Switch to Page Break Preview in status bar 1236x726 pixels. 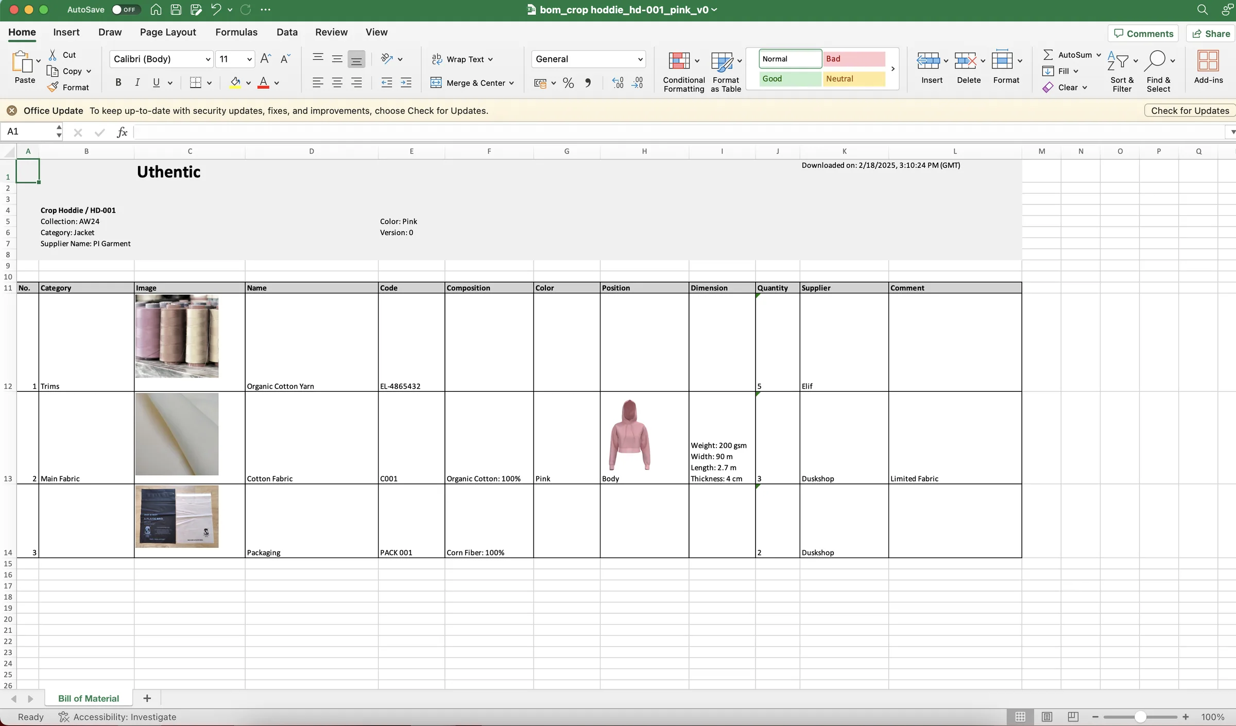tap(1073, 717)
